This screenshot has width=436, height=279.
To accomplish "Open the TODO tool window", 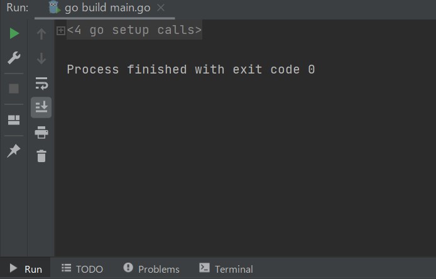I will (x=82, y=269).
